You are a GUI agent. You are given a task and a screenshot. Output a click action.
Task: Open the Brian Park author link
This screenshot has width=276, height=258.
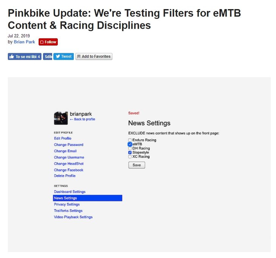pos(24,42)
